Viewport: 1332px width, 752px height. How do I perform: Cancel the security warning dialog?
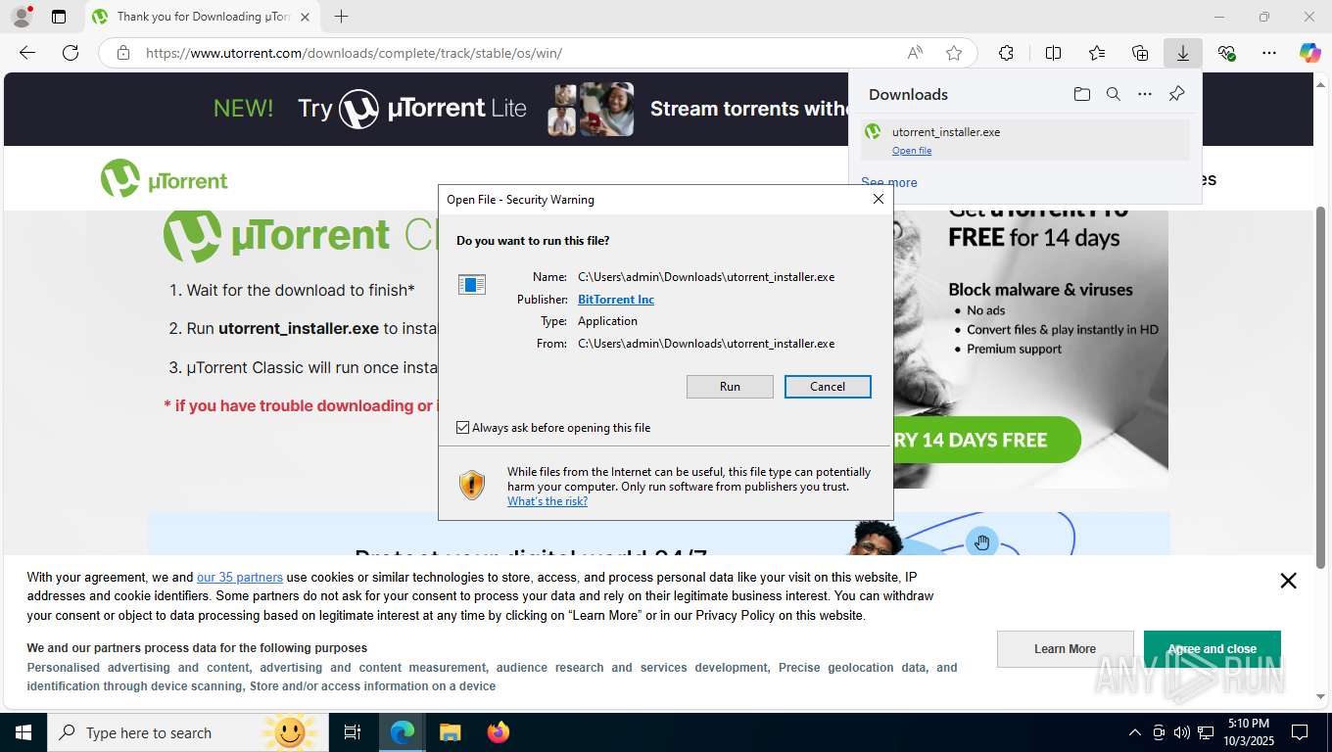(828, 387)
